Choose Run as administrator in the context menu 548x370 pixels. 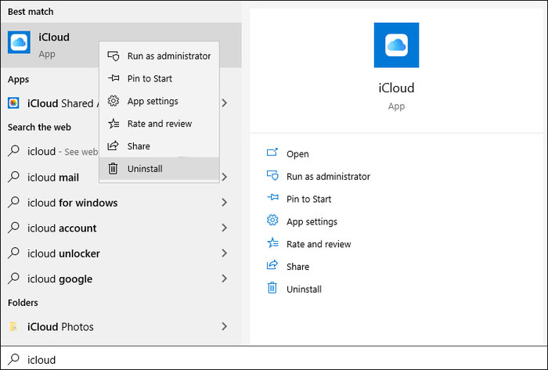point(160,56)
